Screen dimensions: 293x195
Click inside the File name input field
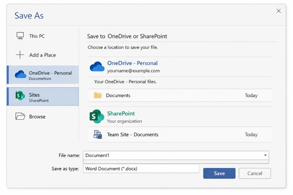pos(153,155)
